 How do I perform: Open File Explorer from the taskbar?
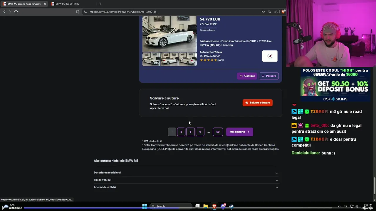click(x=206, y=206)
